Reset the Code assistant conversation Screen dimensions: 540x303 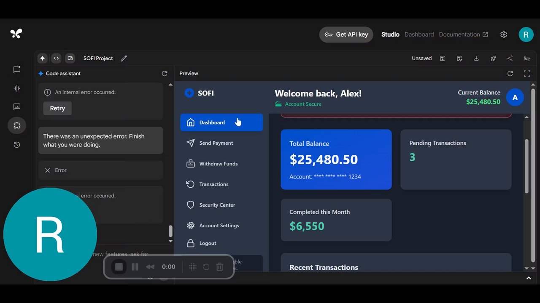tap(165, 74)
